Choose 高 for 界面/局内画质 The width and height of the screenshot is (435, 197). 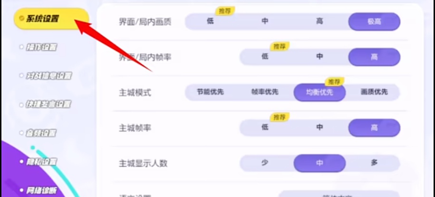tap(319, 21)
